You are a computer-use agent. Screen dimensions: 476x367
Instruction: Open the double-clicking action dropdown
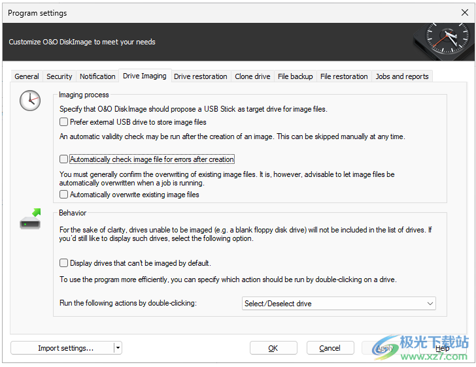click(339, 303)
